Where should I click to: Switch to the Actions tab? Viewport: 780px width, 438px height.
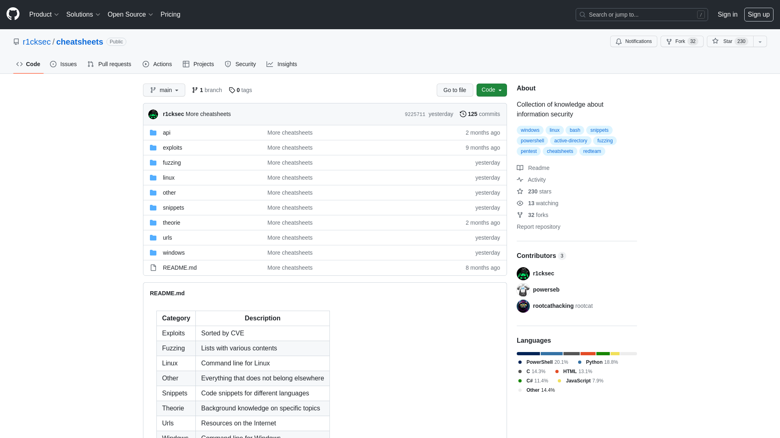point(157,64)
